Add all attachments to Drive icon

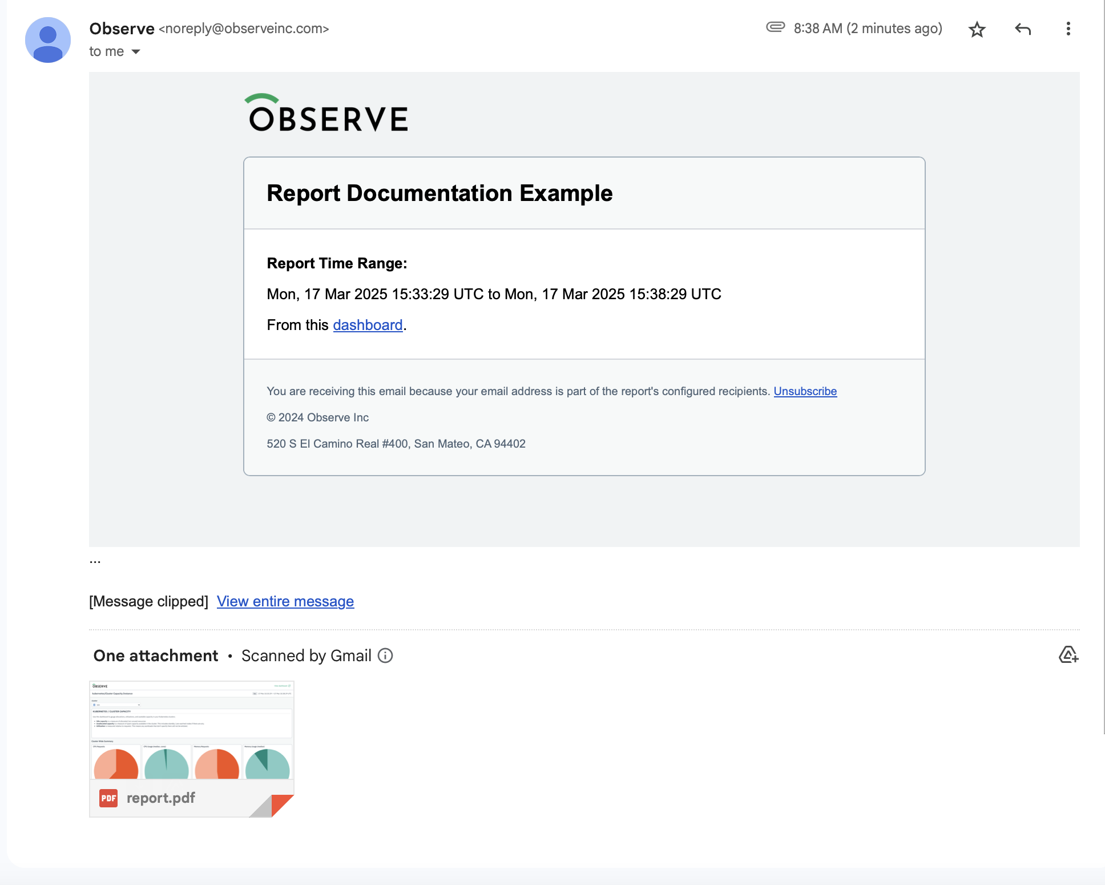coord(1068,655)
